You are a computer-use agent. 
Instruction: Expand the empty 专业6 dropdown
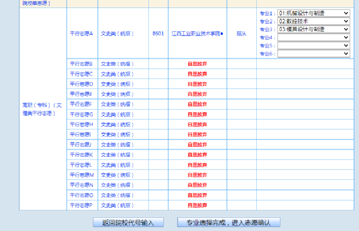pyautogui.click(x=314, y=54)
